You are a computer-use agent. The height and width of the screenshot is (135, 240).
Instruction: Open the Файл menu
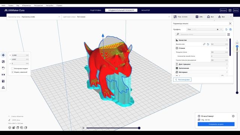pos(3,5)
